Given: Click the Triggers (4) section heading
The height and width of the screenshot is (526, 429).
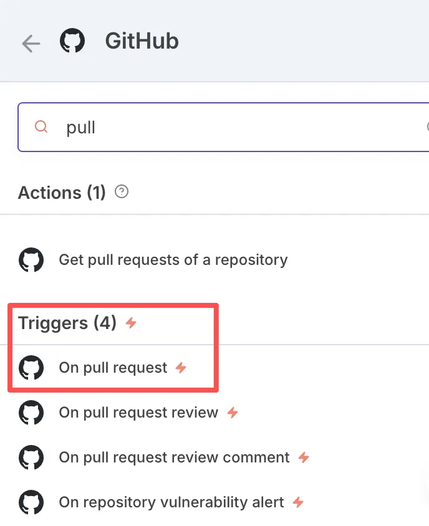Looking at the screenshot, I should pyautogui.click(x=67, y=323).
